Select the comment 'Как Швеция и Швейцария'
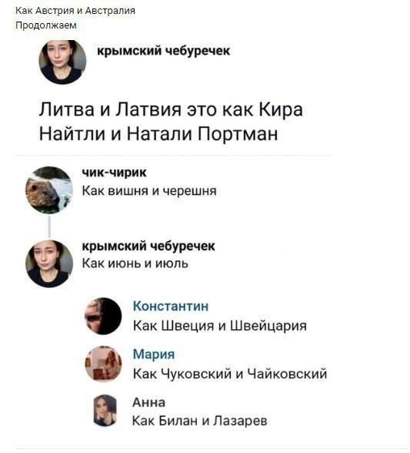 click(219, 326)
